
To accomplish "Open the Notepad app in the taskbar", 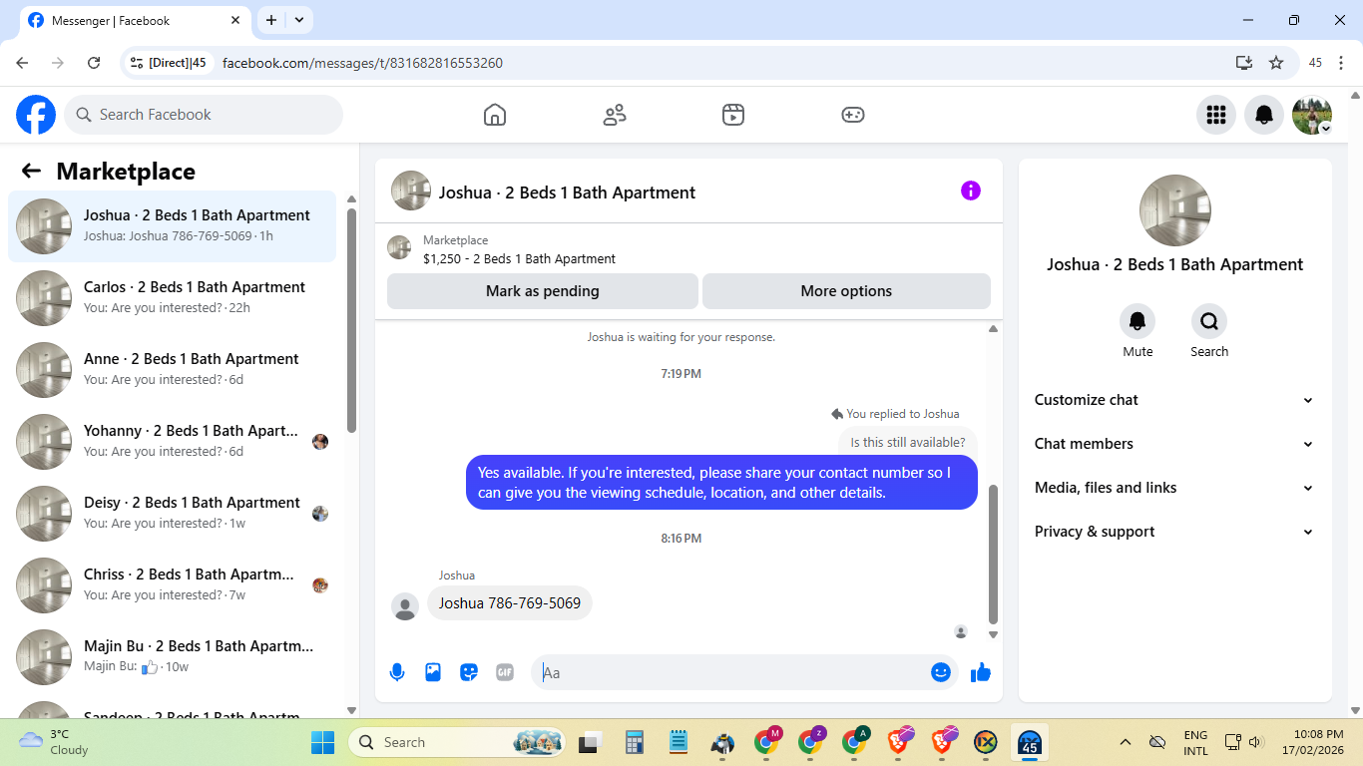I will (679, 742).
